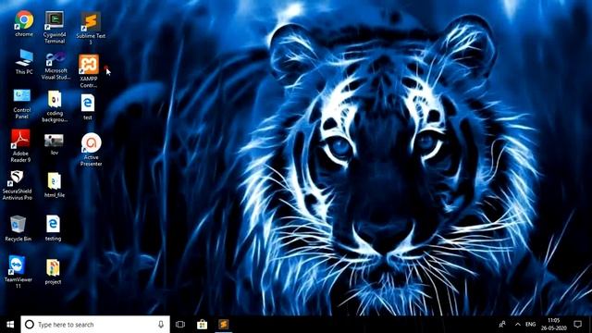The height and width of the screenshot is (333, 592).
Task: Open the Action Center notifications icon
Action: coord(577,325)
